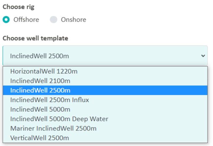Select the VerticalWell 2500m option
The image size is (213, 146).
[x=39, y=138]
